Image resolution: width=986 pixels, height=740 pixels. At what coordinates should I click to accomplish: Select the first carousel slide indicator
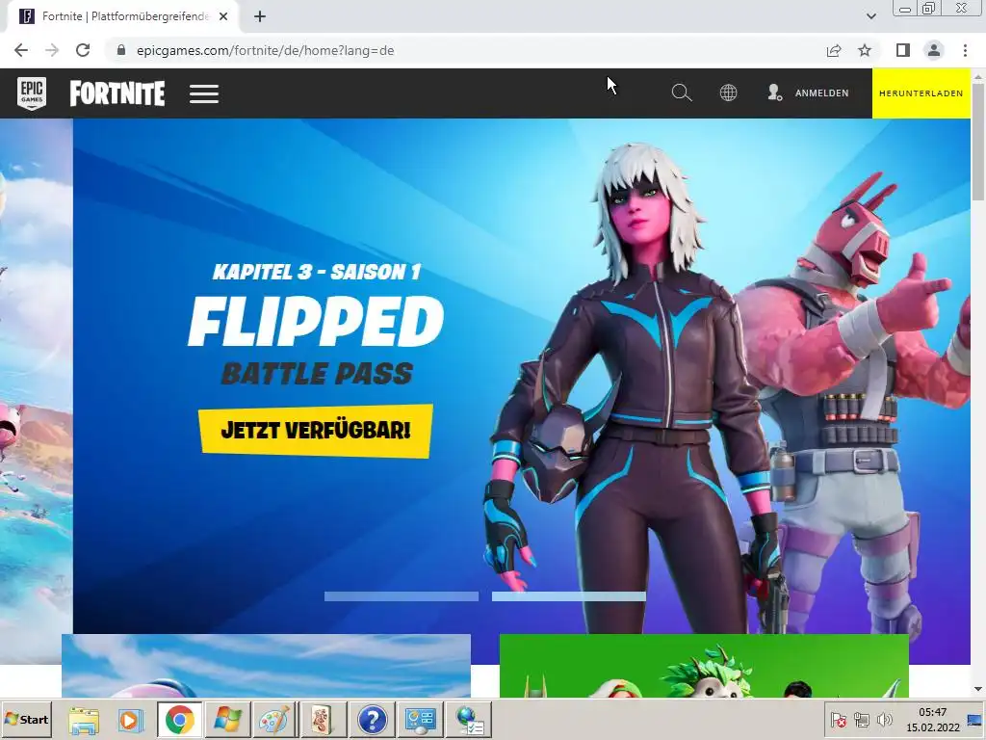[x=402, y=596]
